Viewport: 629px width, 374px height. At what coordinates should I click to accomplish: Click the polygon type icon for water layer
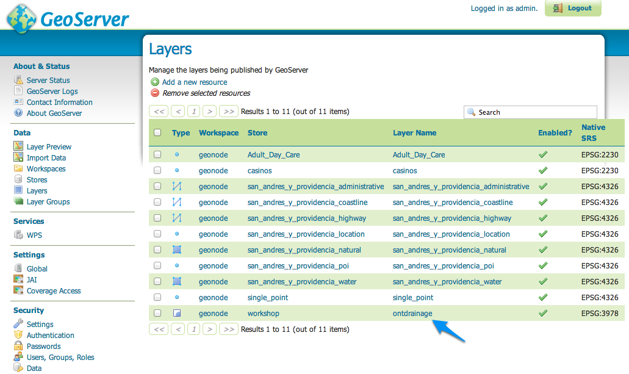pos(177,281)
